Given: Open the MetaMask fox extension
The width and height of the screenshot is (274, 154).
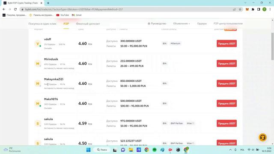Looking at the screenshot, I should click(x=247, y=9).
